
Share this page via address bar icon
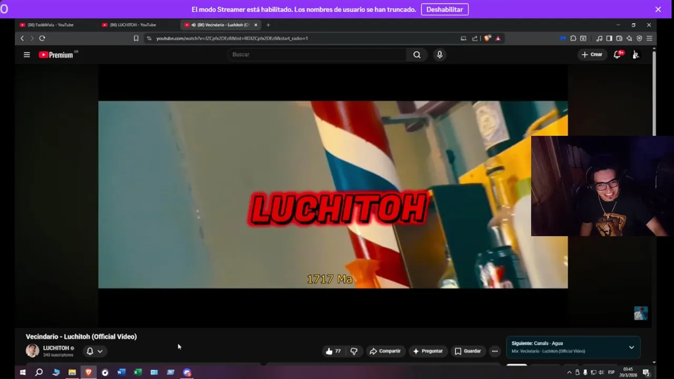point(475,38)
